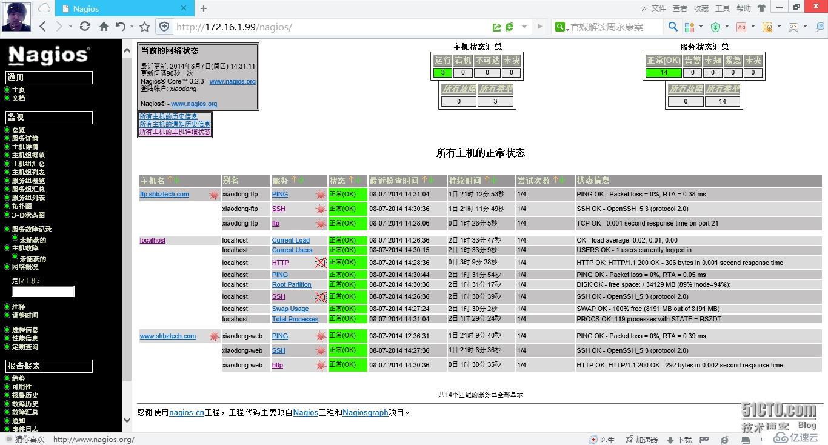Open 3-D状态图 in the sidebar
This screenshot has width=828, height=445.
28,215
